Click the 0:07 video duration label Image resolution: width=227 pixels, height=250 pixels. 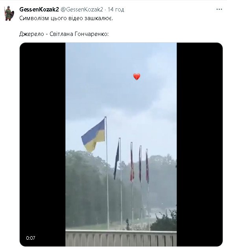click(x=31, y=238)
